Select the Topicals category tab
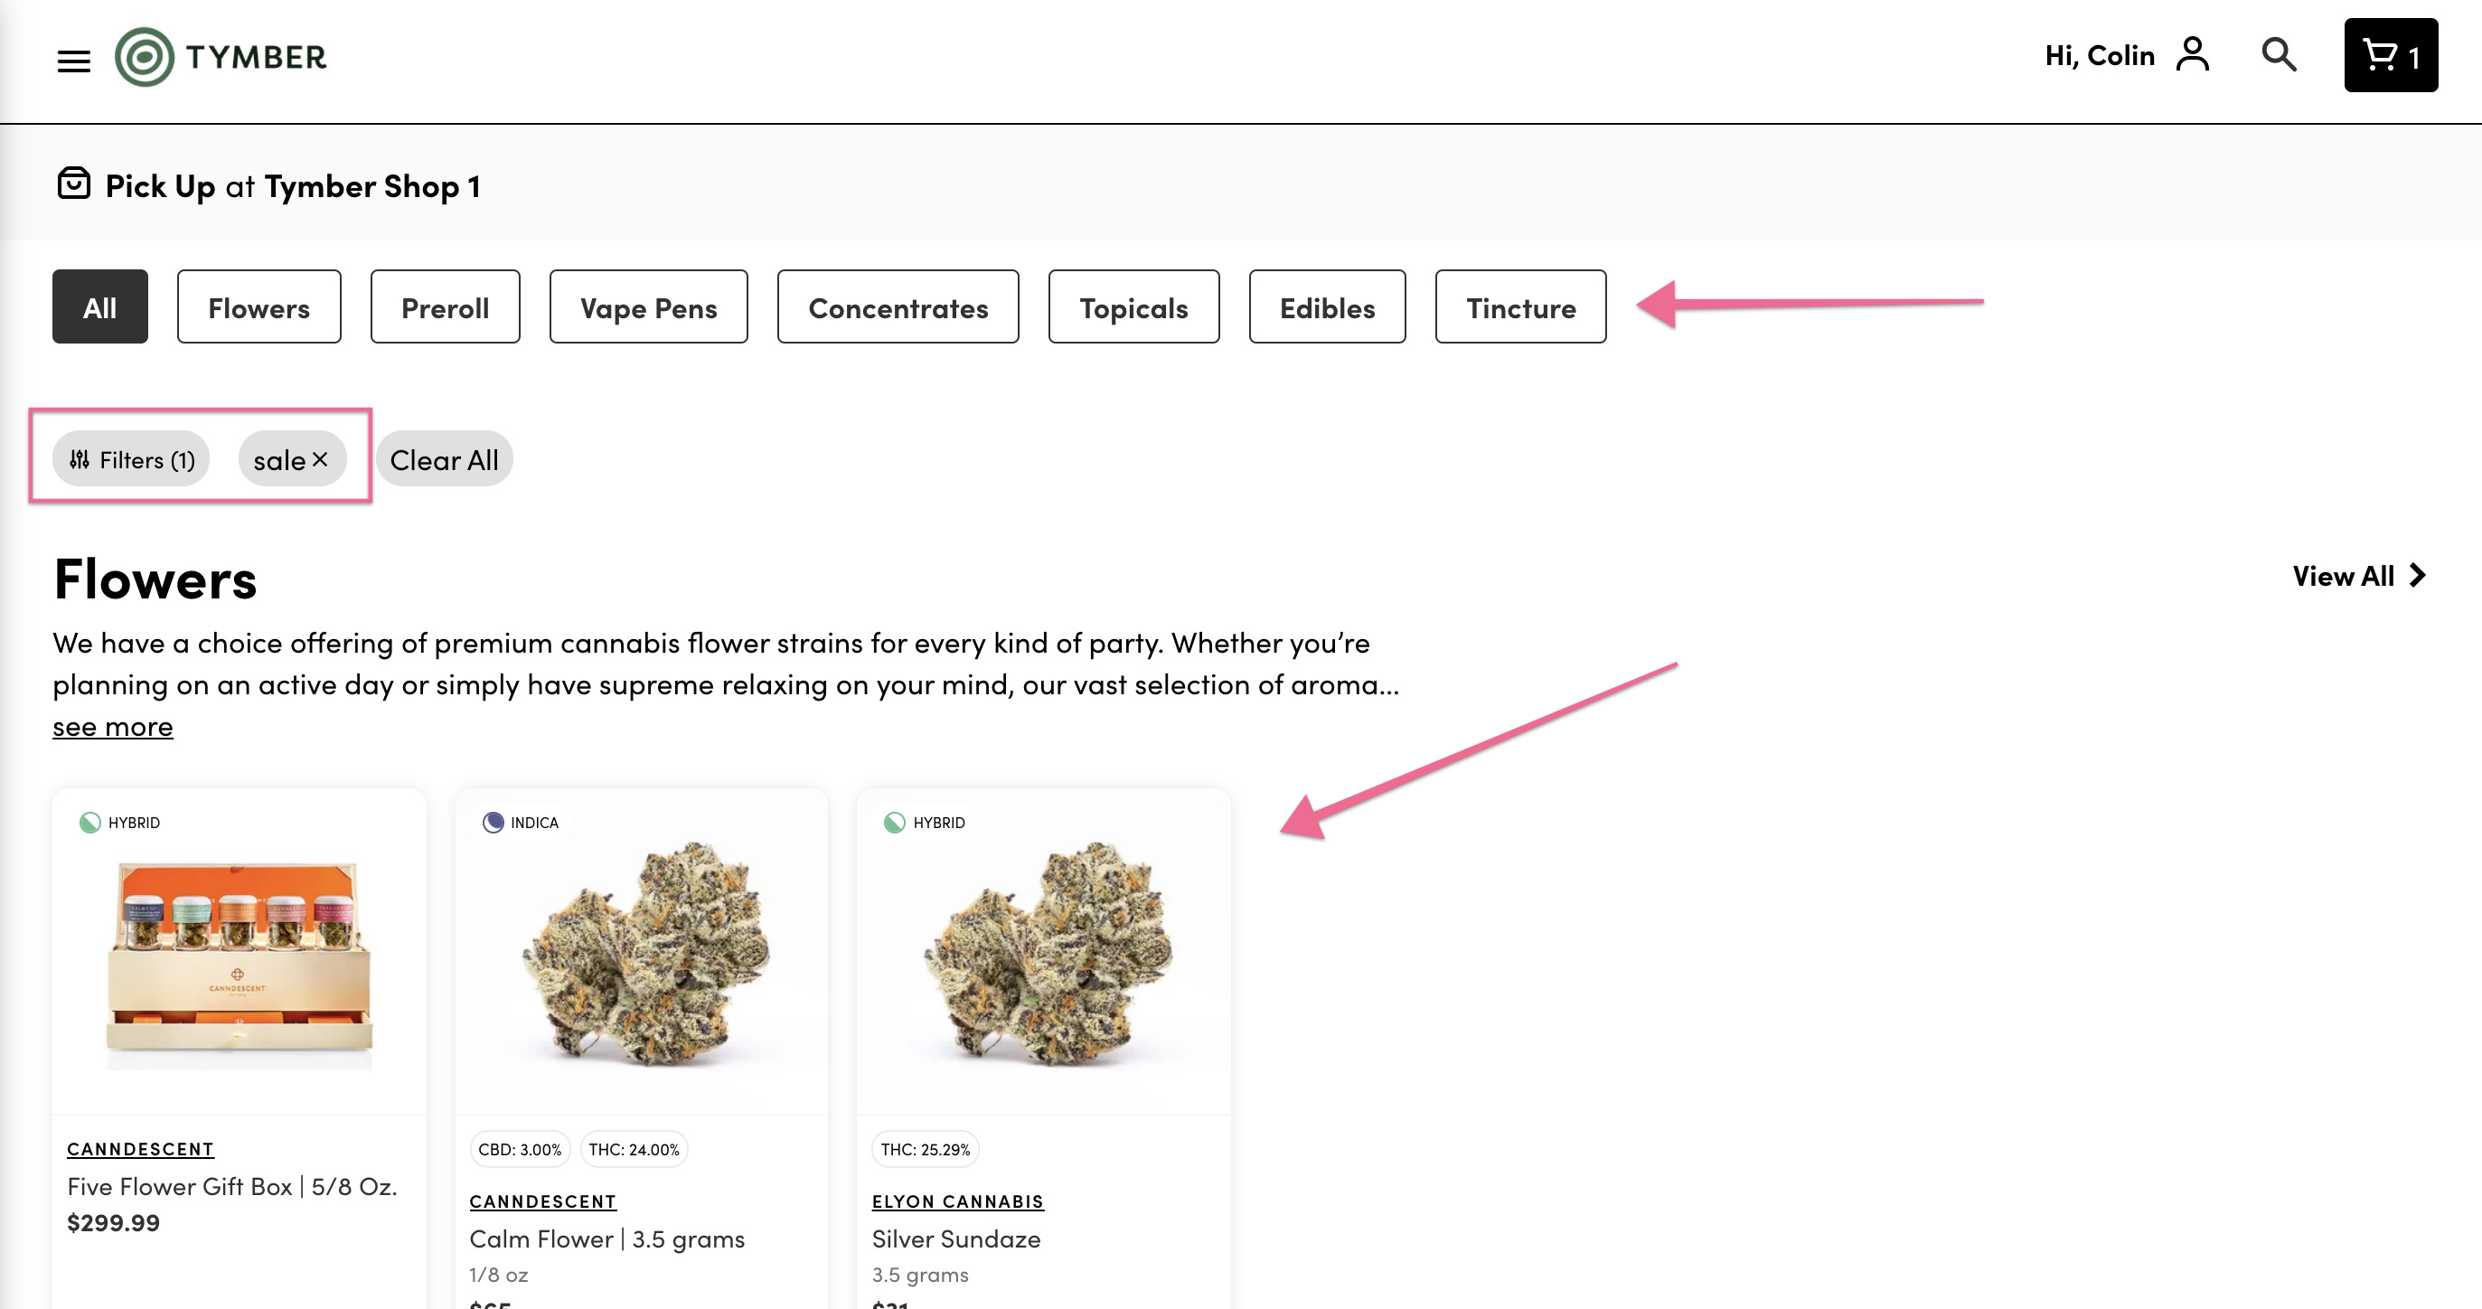The image size is (2482, 1309). point(1134,306)
